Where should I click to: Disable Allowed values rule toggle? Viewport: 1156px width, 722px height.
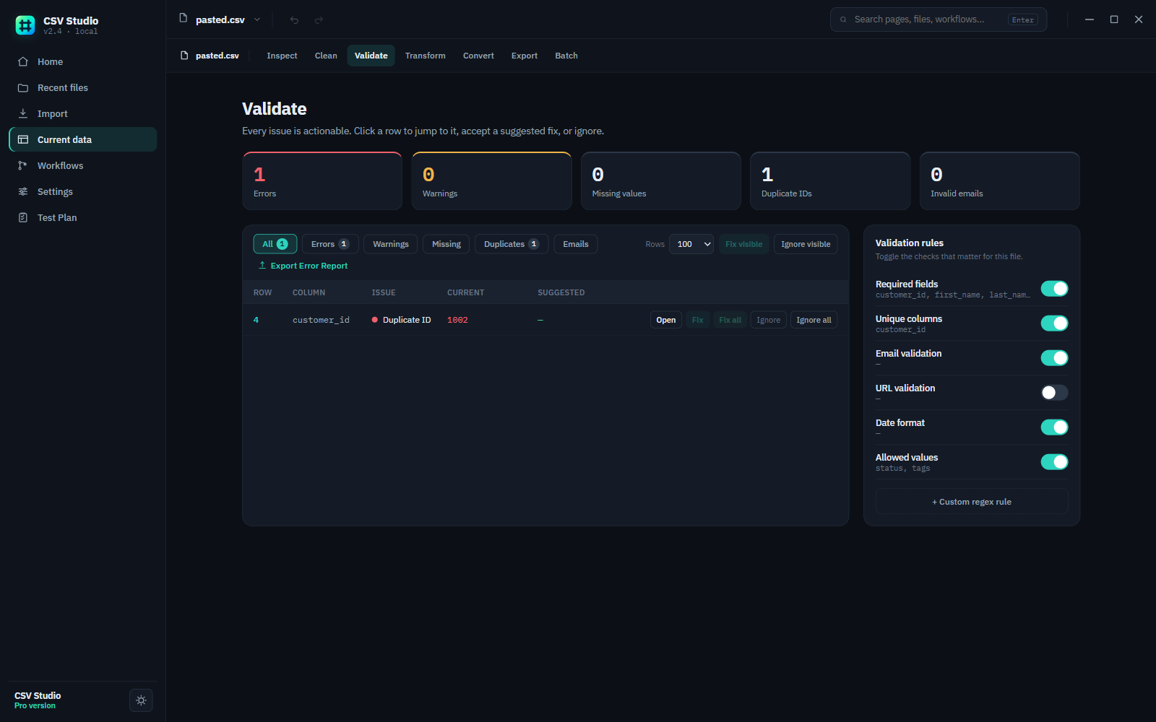[x=1054, y=462]
